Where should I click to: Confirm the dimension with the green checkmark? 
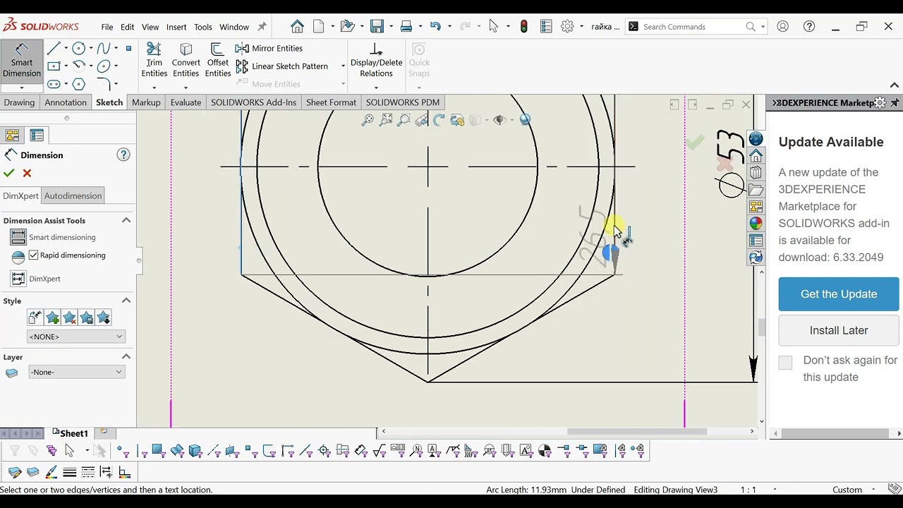[x=9, y=173]
